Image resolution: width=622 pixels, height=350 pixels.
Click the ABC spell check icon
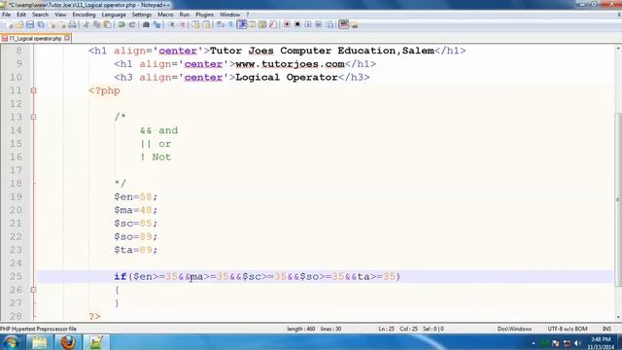pos(343,24)
